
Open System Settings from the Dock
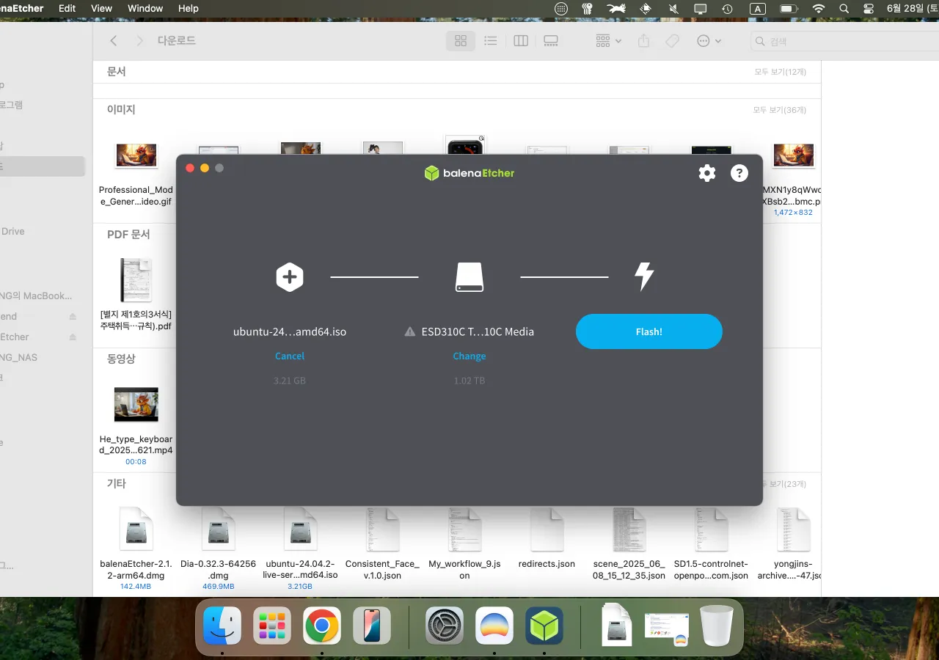pos(445,626)
